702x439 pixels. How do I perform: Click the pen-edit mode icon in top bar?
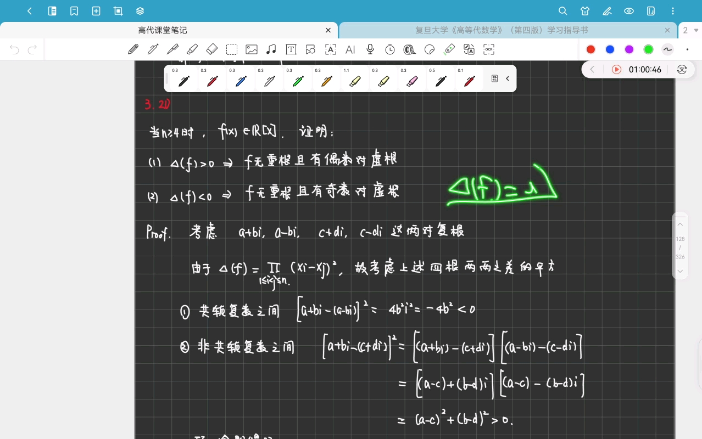point(607,11)
